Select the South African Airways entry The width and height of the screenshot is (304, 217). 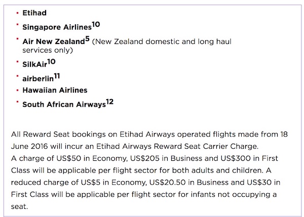64,104
